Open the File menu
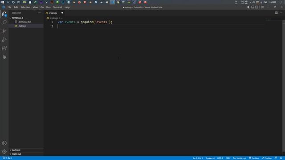The width and height of the screenshot is (285, 160). coord(9,7)
